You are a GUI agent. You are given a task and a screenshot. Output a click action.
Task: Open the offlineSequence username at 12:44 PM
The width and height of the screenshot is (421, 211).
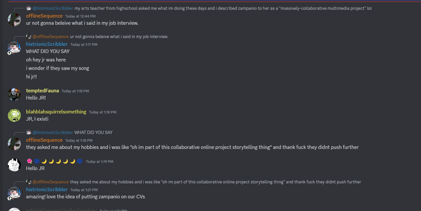(44, 16)
